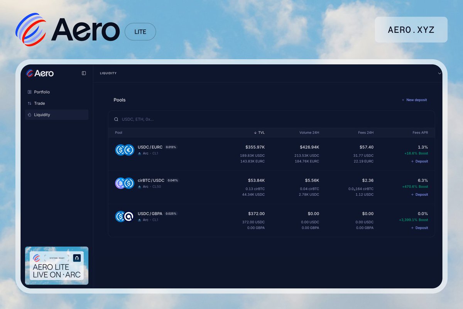Sort by Volume 24H column header
The width and height of the screenshot is (463, 309).
pos(309,132)
